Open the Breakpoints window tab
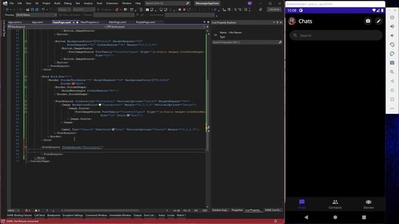 coord(54,215)
